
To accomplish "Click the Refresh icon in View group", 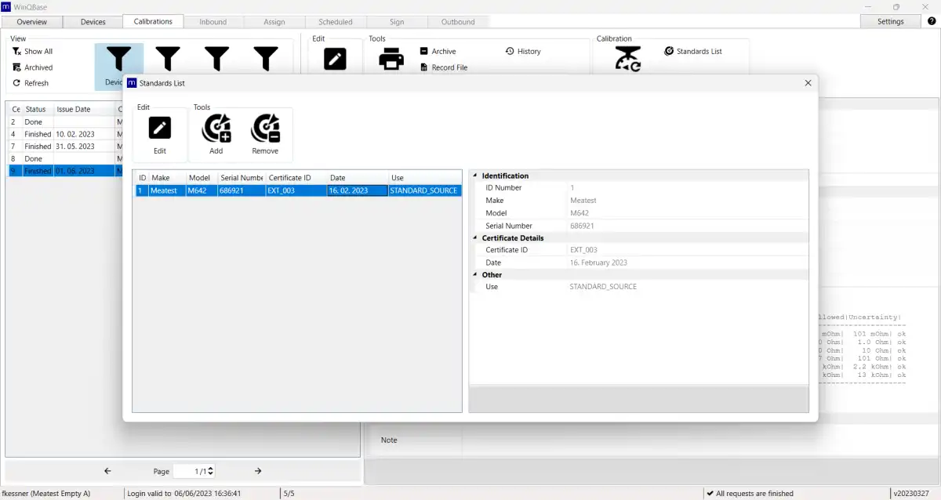I will [16, 83].
